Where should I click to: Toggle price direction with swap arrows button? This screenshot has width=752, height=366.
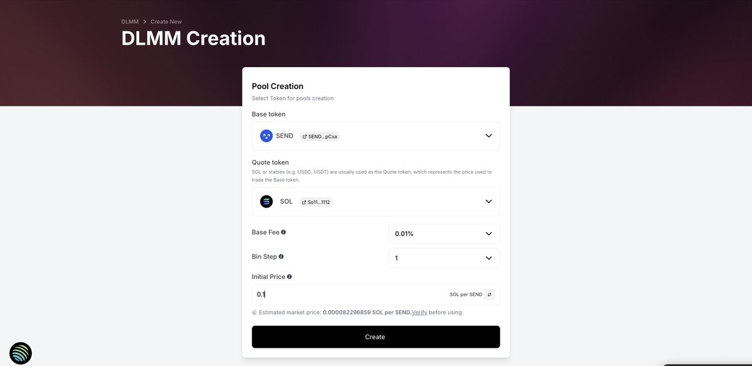click(x=489, y=295)
